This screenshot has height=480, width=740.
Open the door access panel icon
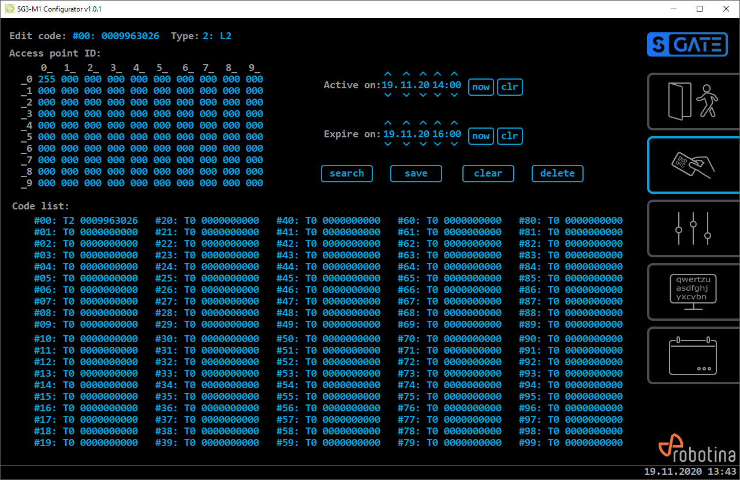tap(693, 102)
